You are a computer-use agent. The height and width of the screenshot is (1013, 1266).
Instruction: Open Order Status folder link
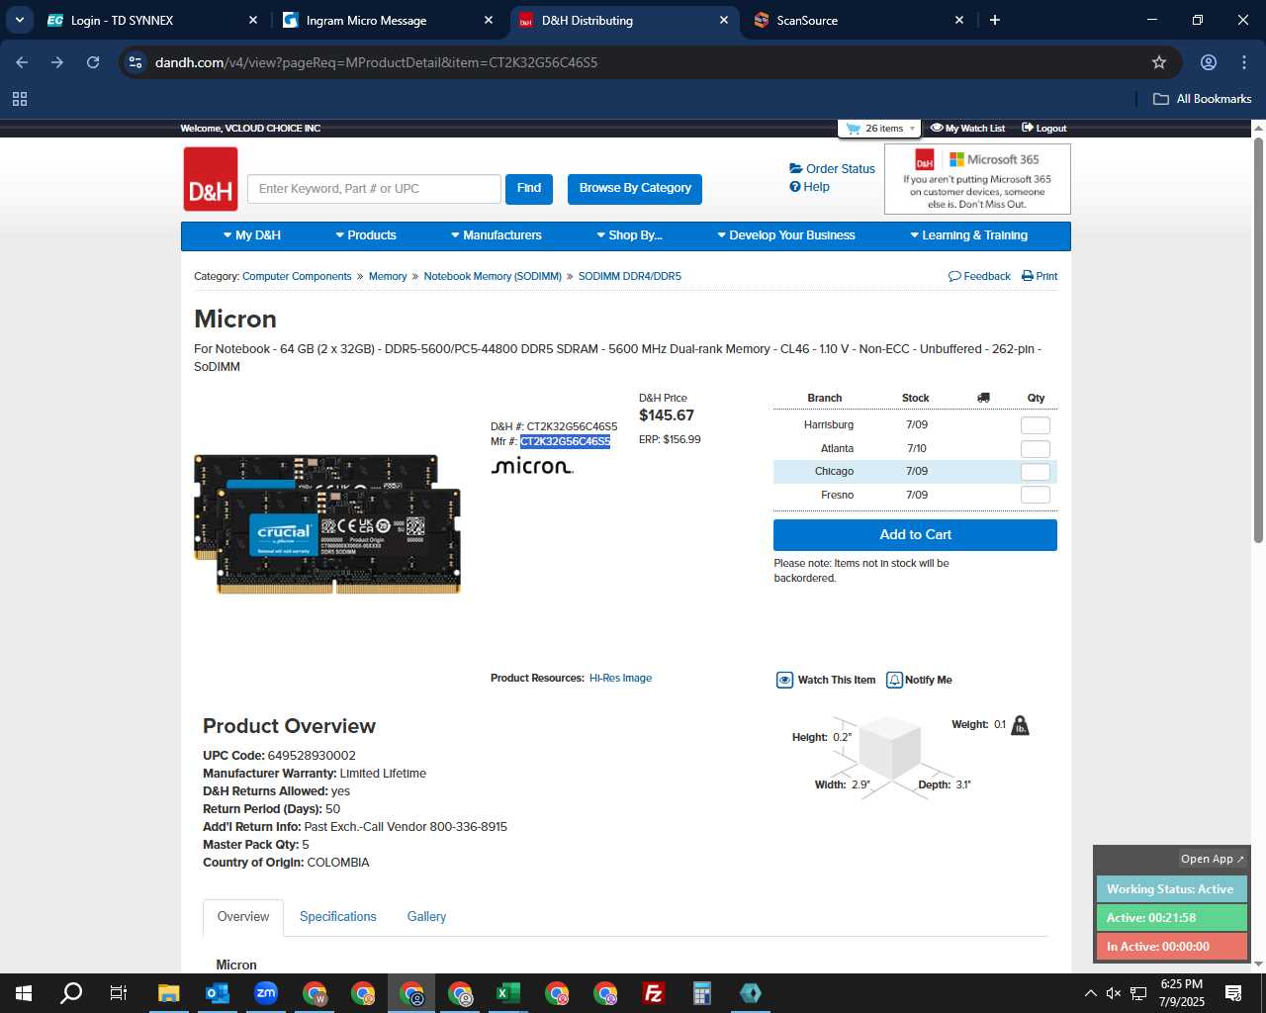point(832,169)
